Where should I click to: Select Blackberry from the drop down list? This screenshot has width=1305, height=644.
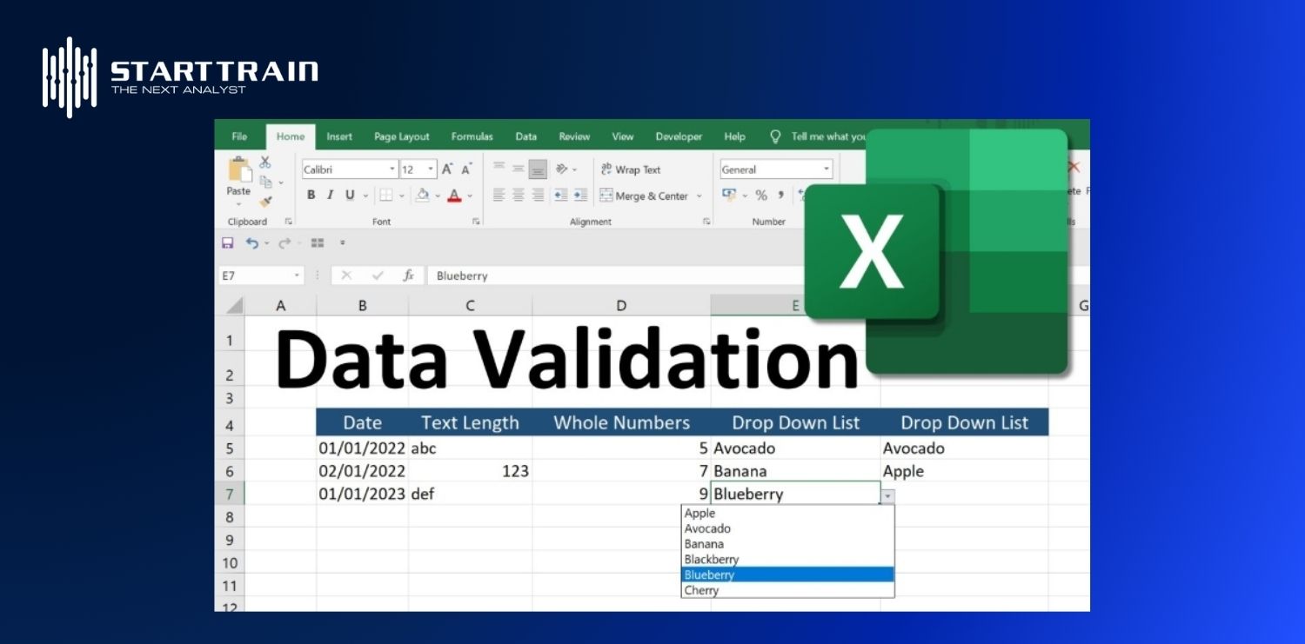pyautogui.click(x=711, y=559)
